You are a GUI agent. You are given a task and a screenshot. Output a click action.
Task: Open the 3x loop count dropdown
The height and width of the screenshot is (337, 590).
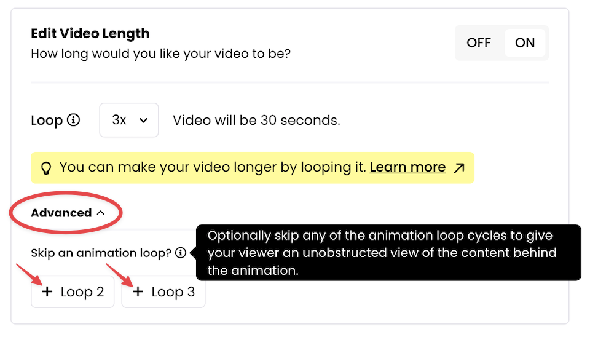pos(129,120)
